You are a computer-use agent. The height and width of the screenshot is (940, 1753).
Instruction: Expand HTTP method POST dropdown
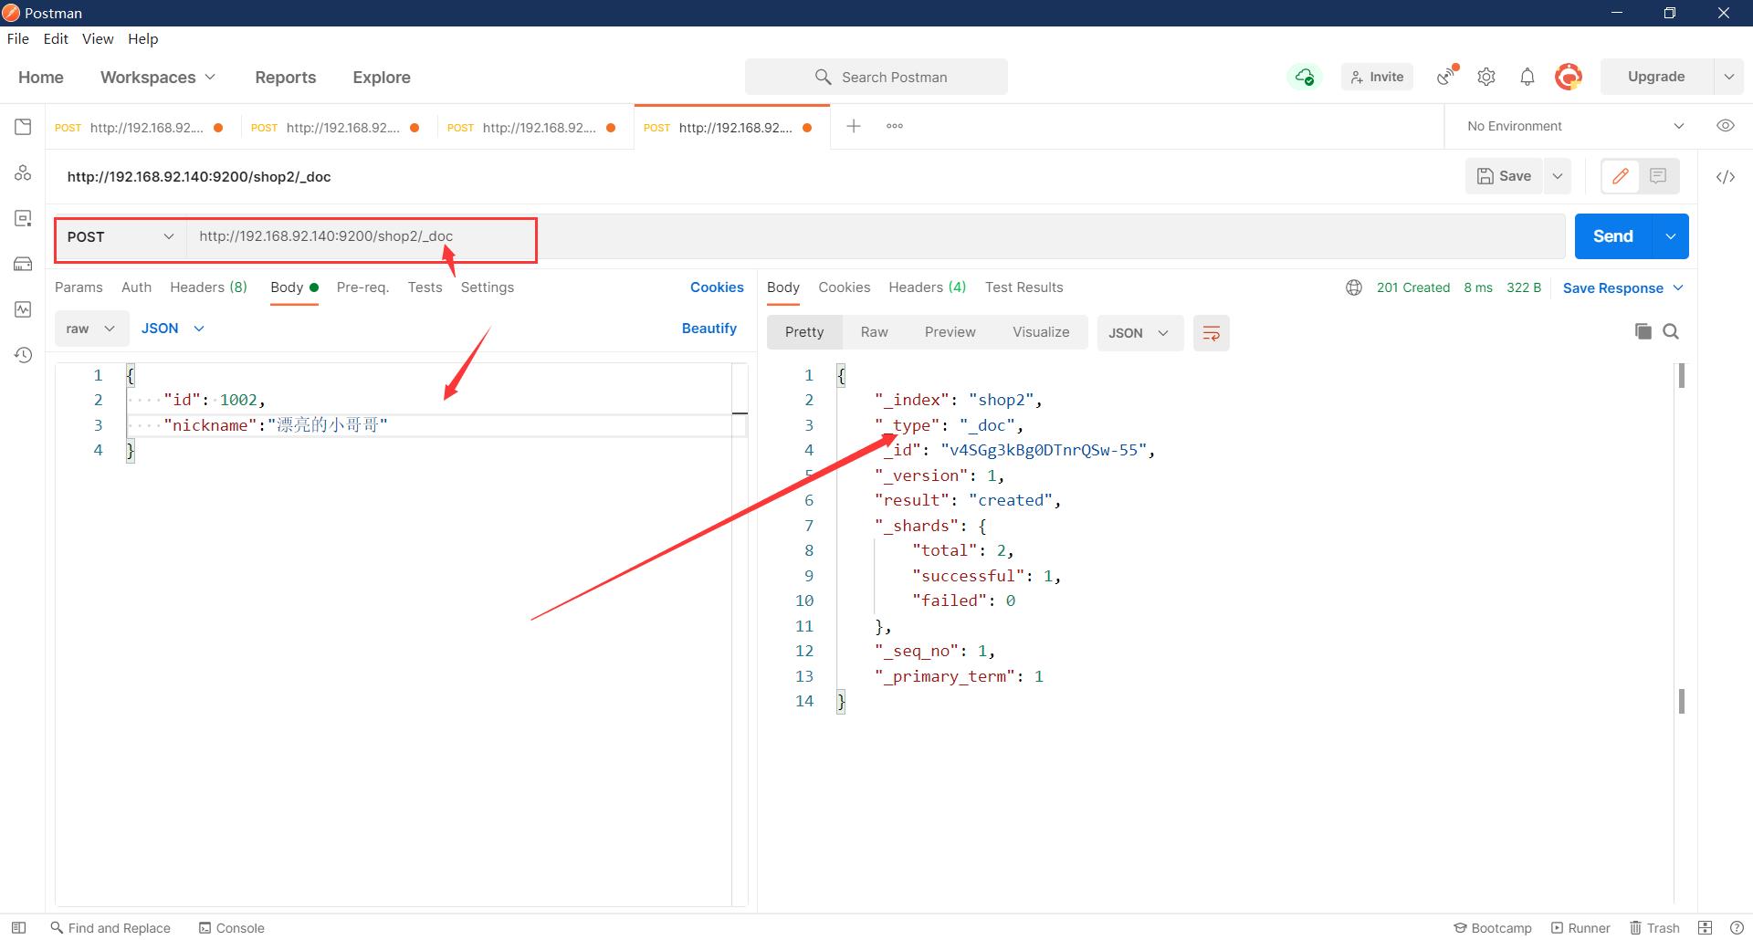(121, 236)
